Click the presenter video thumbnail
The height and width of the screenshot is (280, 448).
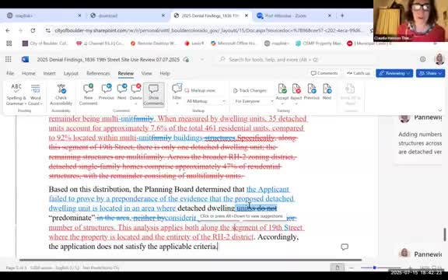coord(411,21)
